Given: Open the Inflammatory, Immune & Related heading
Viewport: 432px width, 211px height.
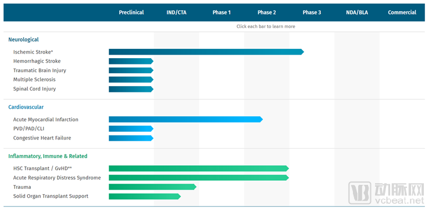Looking at the screenshot, I should pyautogui.click(x=48, y=156).
